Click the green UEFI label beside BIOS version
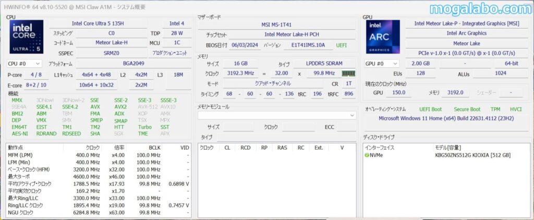 (x=341, y=45)
